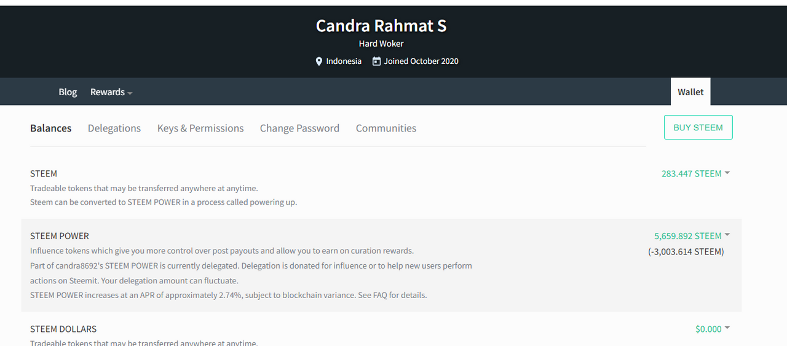Click the delegated amount (-3,003.614 STEEM)
Viewport: 787px width, 346px height.
click(686, 251)
